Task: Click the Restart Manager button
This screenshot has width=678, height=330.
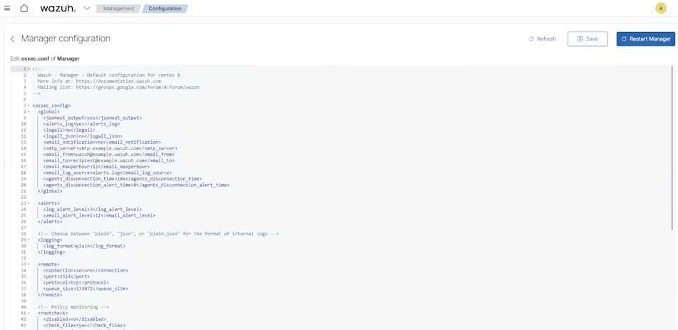Action: pyautogui.click(x=646, y=39)
